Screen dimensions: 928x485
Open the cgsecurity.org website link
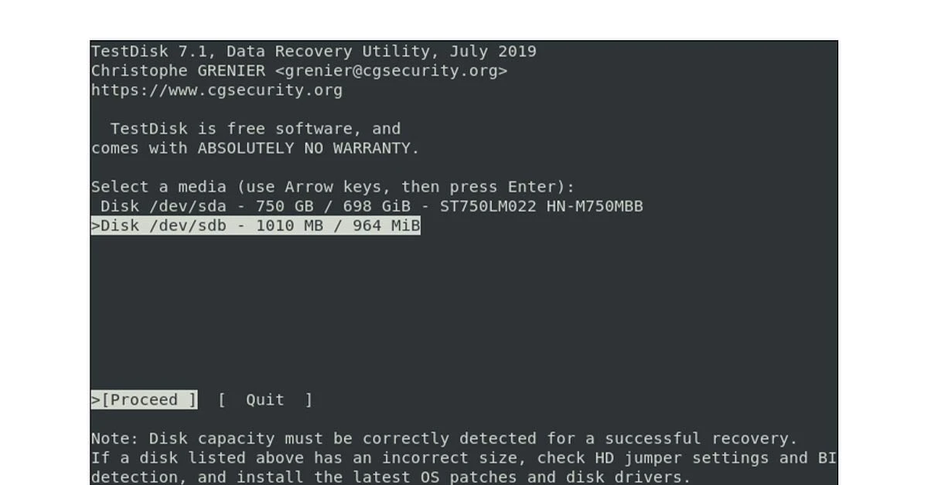pos(217,90)
